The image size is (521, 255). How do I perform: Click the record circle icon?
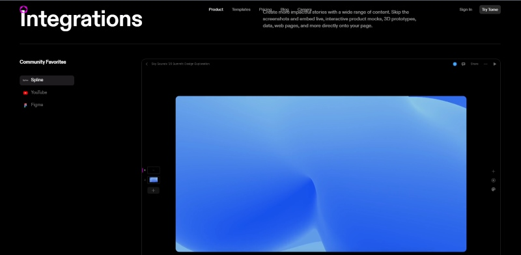coord(493,180)
